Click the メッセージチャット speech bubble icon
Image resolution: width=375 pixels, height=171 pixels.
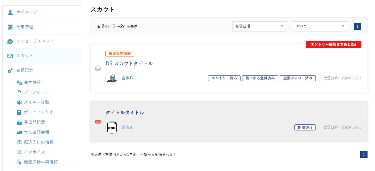tap(10, 41)
